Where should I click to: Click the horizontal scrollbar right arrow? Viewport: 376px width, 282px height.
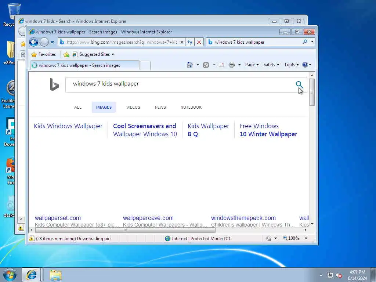[305, 230]
